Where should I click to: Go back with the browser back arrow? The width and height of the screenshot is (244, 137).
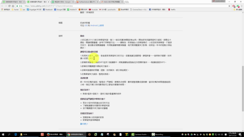pyautogui.click(x=2, y=6)
